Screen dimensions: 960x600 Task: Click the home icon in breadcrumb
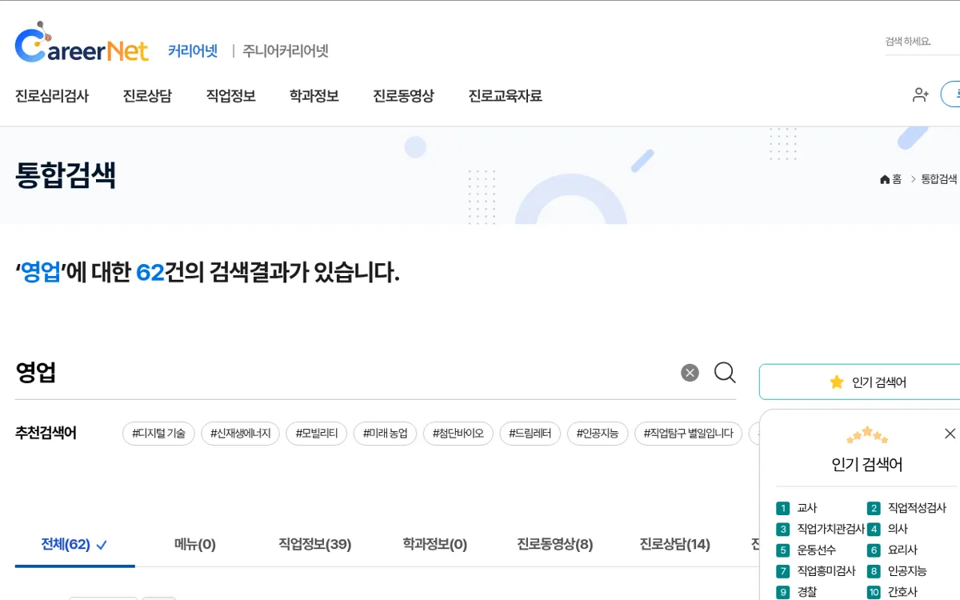click(885, 179)
